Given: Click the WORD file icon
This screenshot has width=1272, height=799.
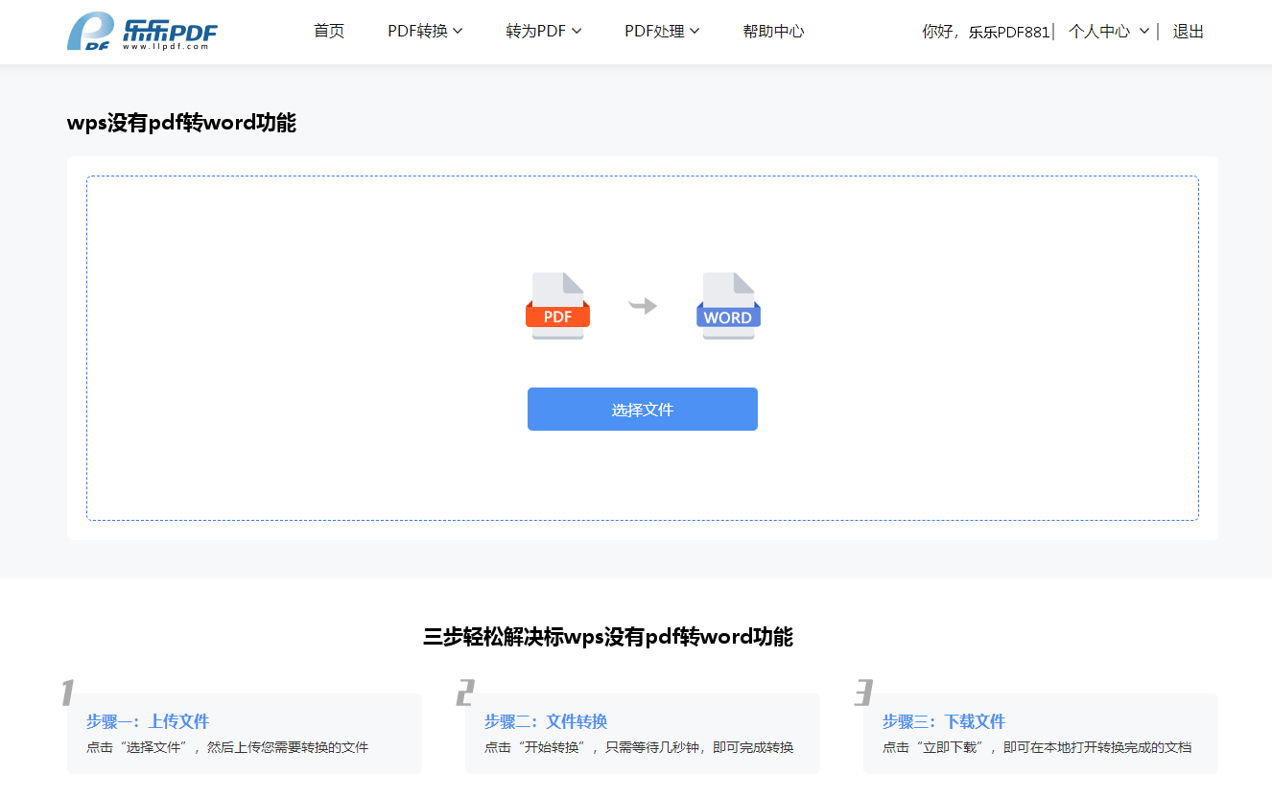Looking at the screenshot, I should tap(728, 306).
